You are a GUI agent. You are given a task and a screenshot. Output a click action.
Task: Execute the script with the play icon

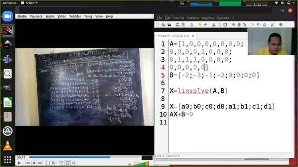[x=253, y=25]
